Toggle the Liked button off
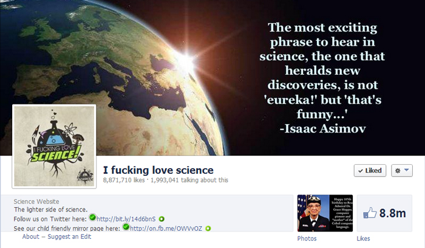Viewport: 425px width, 248px height. point(370,171)
